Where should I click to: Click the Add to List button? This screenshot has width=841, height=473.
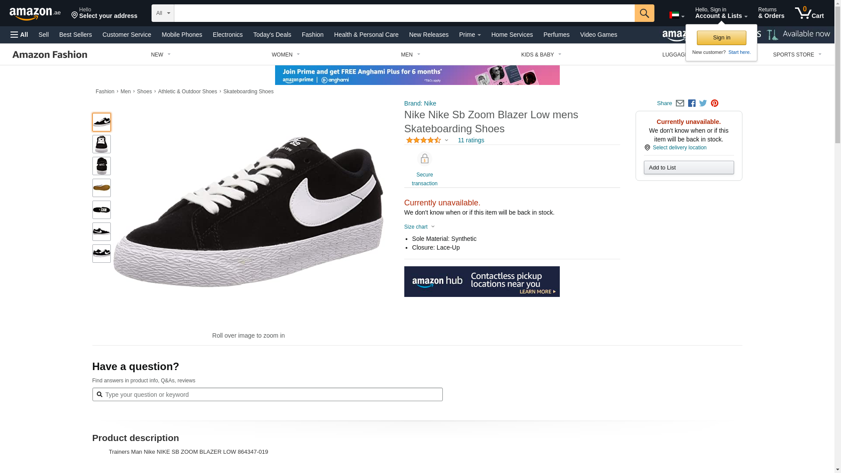click(x=689, y=168)
